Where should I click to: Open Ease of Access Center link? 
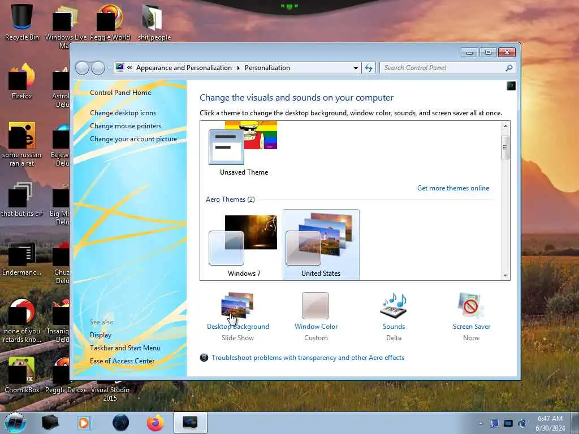pos(122,361)
